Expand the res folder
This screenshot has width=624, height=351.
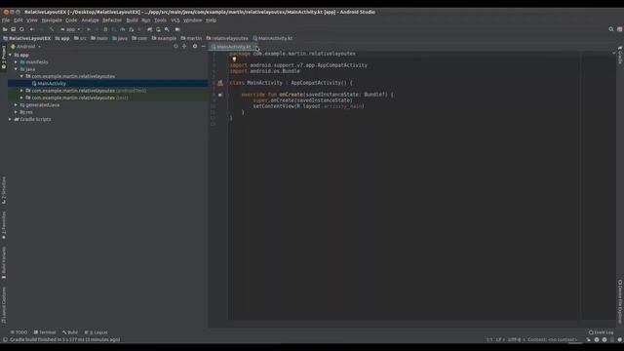[17, 112]
